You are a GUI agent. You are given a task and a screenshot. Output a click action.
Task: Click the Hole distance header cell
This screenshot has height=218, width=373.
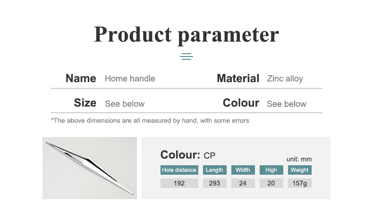coord(179,170)
